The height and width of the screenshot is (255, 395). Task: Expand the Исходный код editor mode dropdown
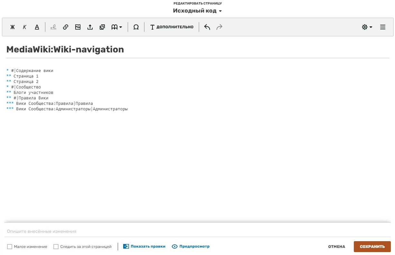point(197,11)
